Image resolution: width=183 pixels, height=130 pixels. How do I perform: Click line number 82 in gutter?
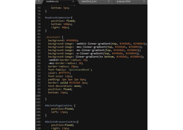[39, 37]
